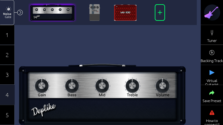Image resolution: width=223 pixels, height=125 pixels.
Task: Click the Deplike logo on amp
Action: (x=43, y=110)
